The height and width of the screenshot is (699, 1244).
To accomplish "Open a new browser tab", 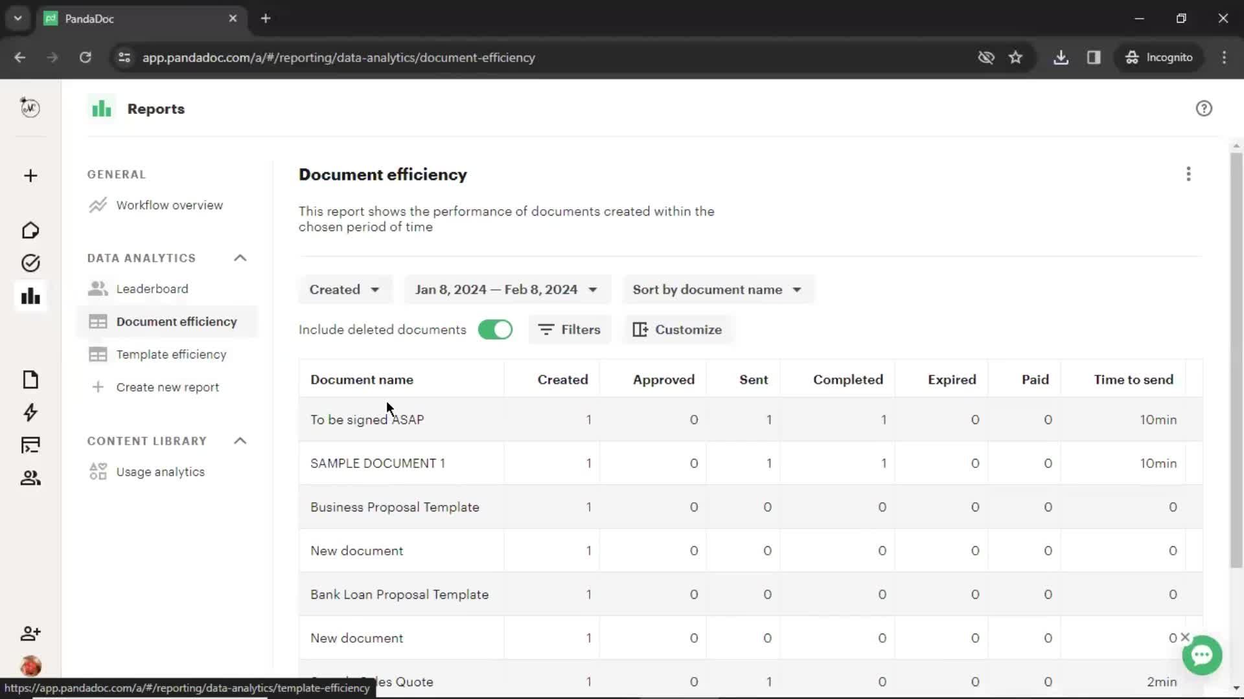I will point(266,19).
